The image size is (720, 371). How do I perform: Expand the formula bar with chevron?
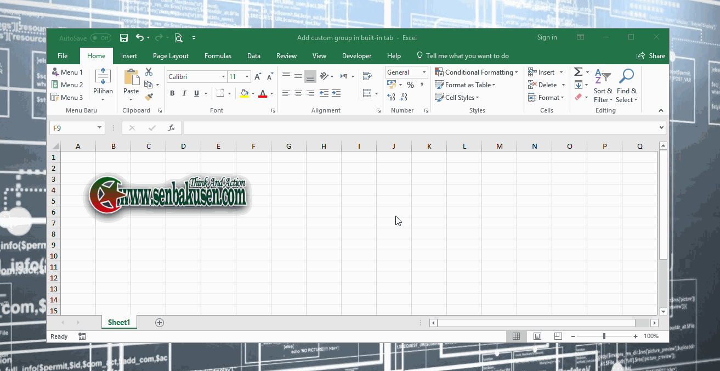pos(661,128)
